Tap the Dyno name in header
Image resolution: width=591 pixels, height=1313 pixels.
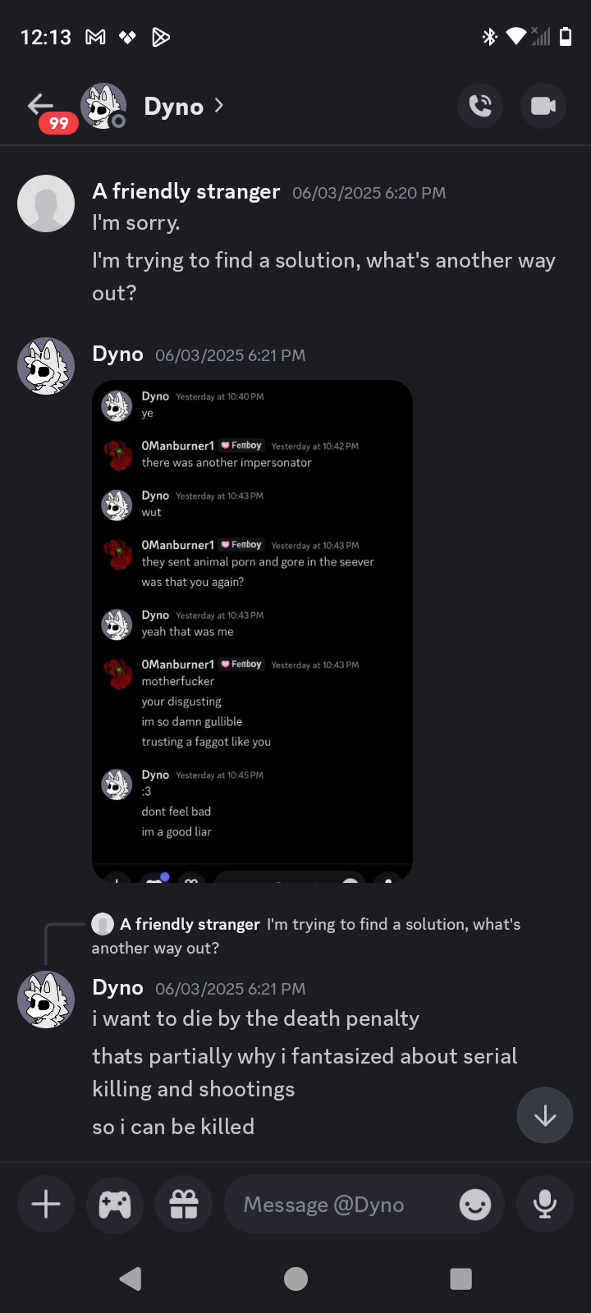pos(173,106)
